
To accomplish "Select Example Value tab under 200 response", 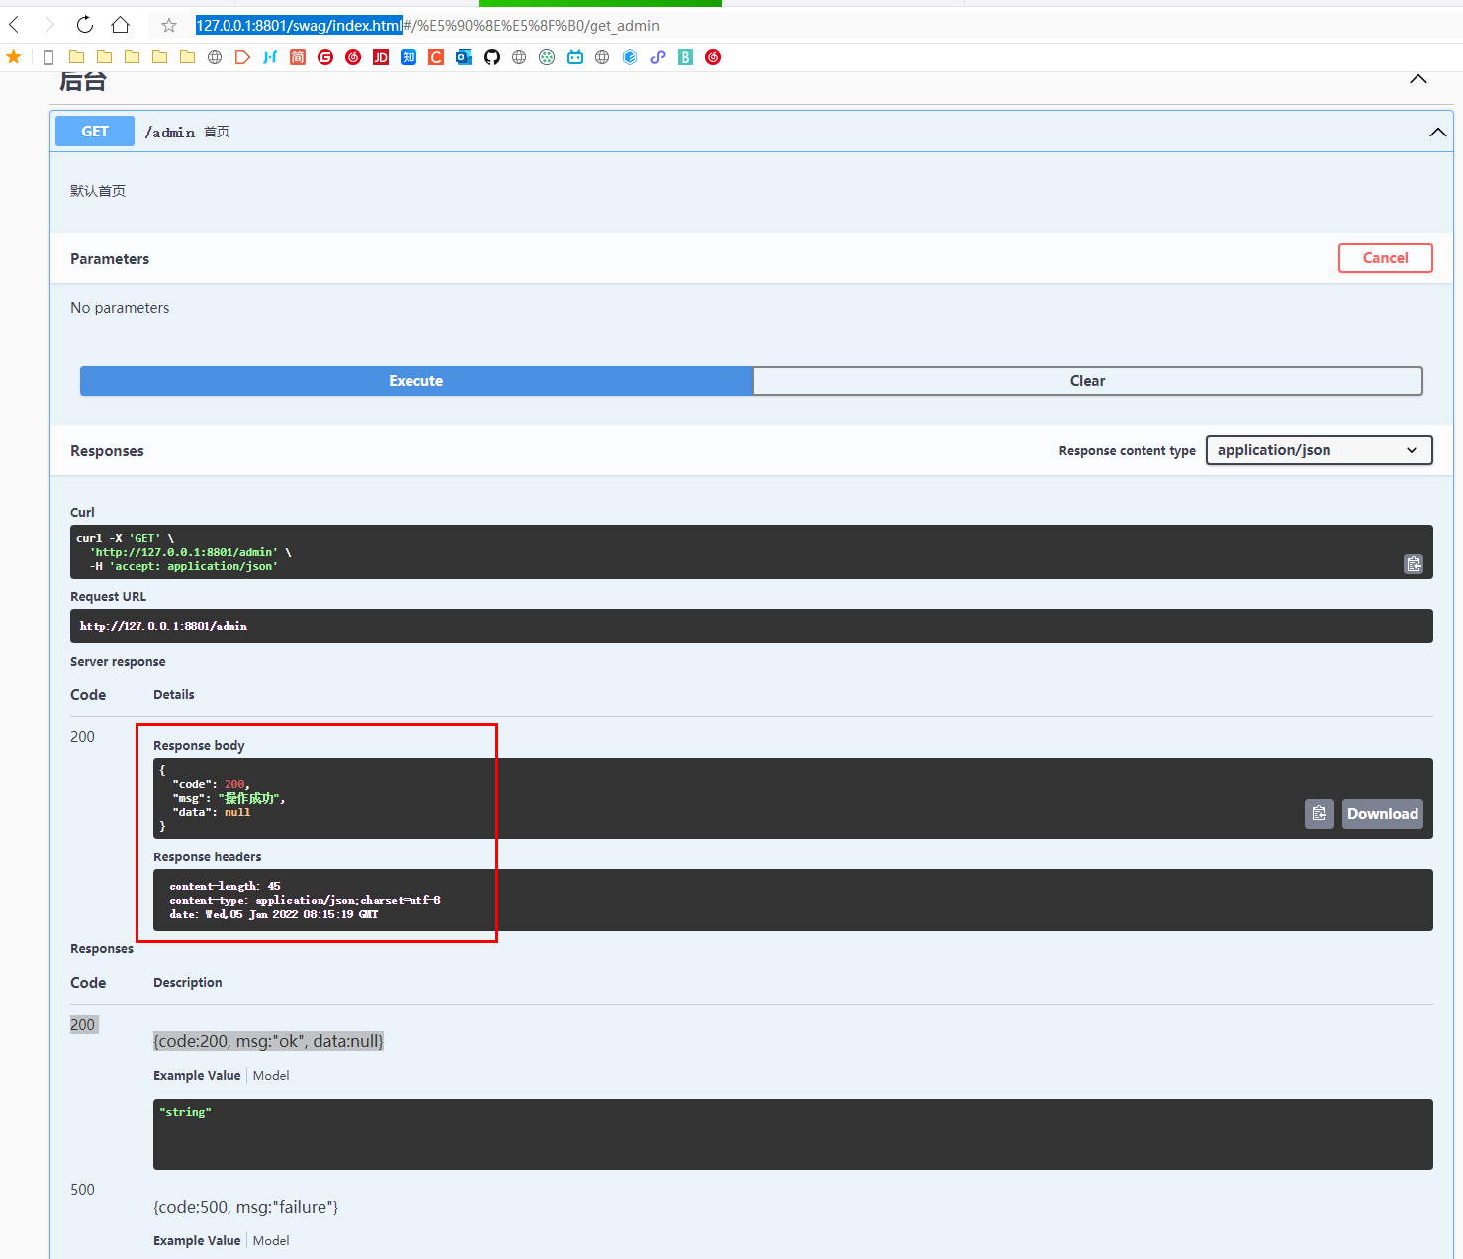I will point(197,1076).
